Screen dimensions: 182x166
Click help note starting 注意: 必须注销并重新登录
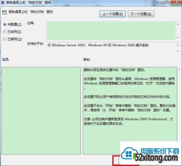point(128,121)
